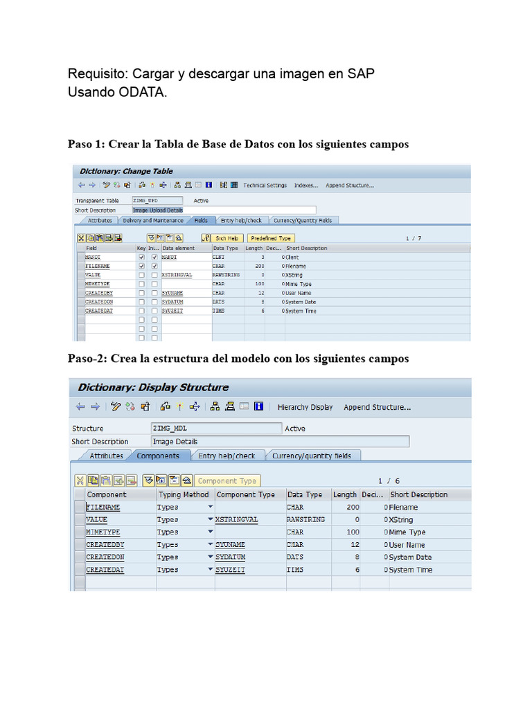Click Delete Row icon above Field table

click(118, 238)
